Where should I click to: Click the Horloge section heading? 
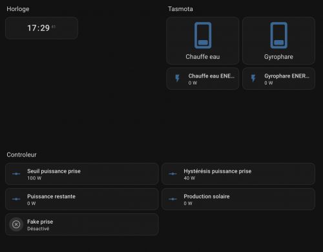tap(18, 9)
